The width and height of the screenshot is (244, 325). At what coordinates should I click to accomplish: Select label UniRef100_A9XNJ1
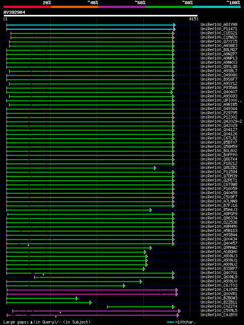tap(219, 260)
